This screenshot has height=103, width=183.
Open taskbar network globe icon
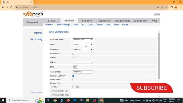(x=154, y=100)
